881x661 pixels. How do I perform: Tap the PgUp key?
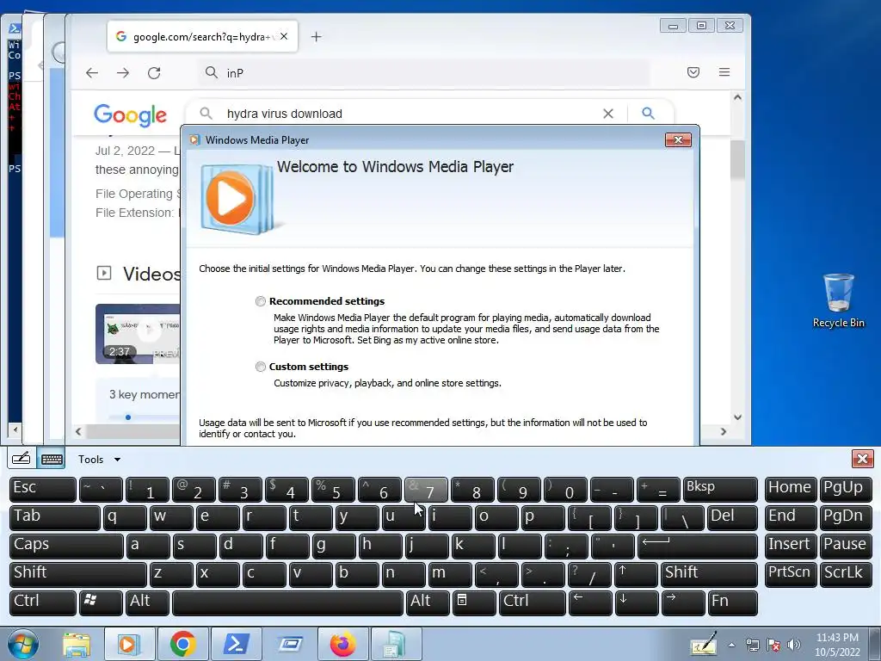tap(846, 489)
